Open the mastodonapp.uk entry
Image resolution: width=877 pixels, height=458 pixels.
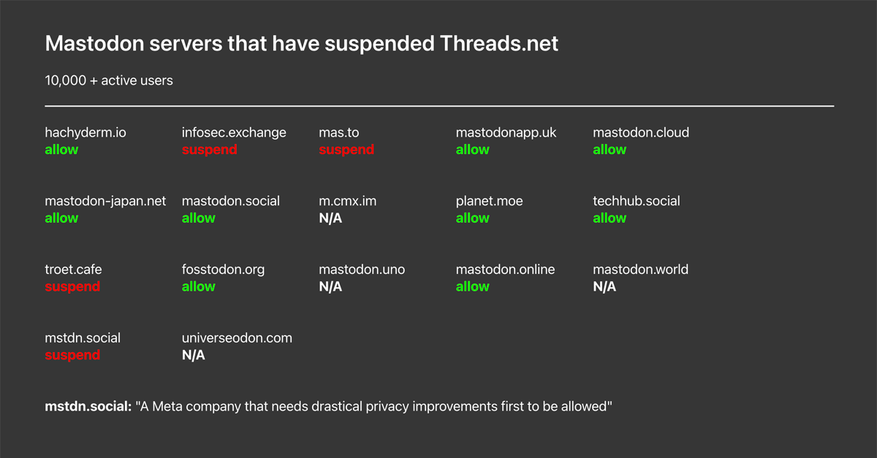(506, 132)
